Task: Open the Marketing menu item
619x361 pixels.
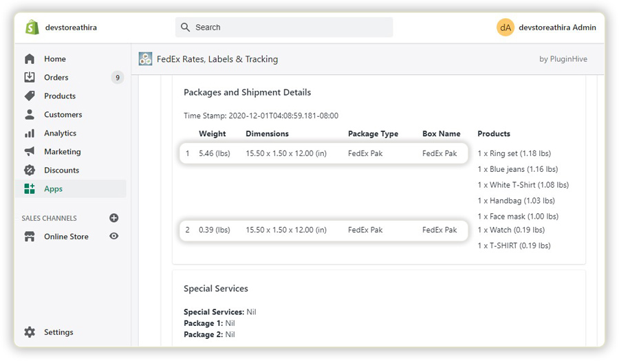Action: click(63, 151)
